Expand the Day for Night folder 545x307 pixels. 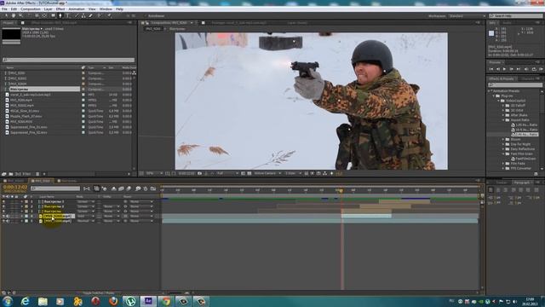503,144
